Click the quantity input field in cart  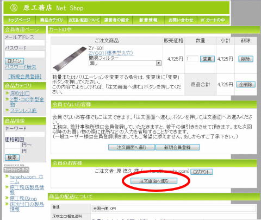point(192,59)
